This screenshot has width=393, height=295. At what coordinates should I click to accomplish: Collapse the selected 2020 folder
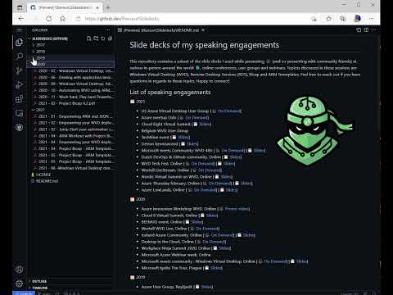(71, 64)
